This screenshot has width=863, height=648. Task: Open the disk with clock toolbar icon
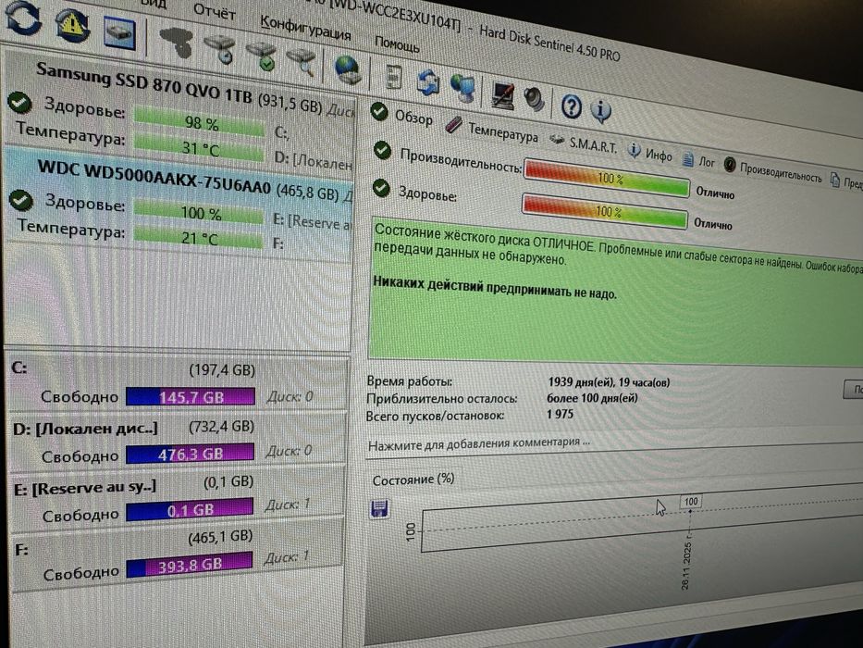coord(219,49)
